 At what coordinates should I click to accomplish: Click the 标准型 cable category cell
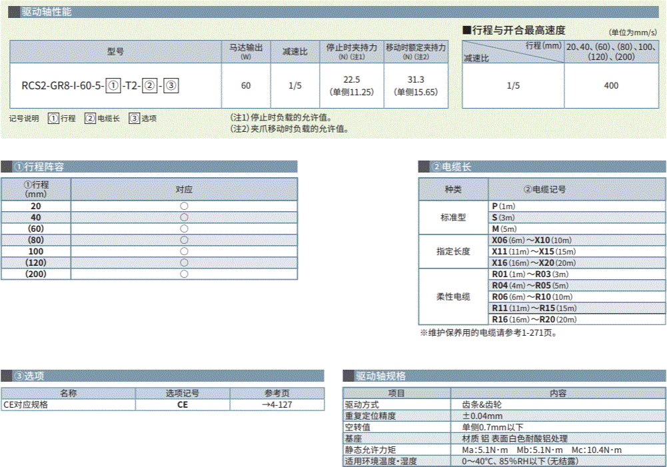(453, 218)
